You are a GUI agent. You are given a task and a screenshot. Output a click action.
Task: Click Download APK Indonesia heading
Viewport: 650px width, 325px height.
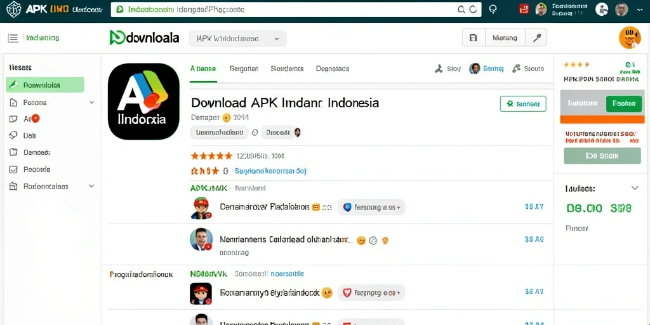[285, 103]
